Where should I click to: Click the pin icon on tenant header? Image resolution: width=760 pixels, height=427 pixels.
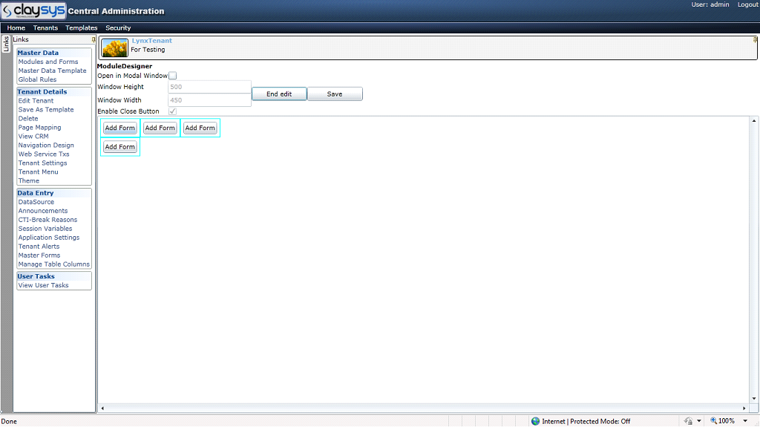click(x=755, y=40)
